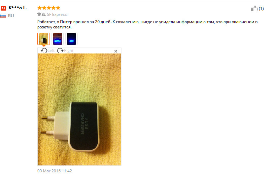
Task: Click the Russian review text
Action: pyautogui.click(x=147, y=24)
